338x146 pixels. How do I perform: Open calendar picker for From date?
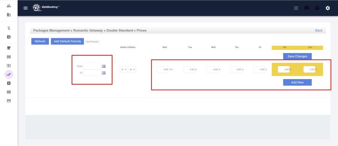click(x=104, y=66)
